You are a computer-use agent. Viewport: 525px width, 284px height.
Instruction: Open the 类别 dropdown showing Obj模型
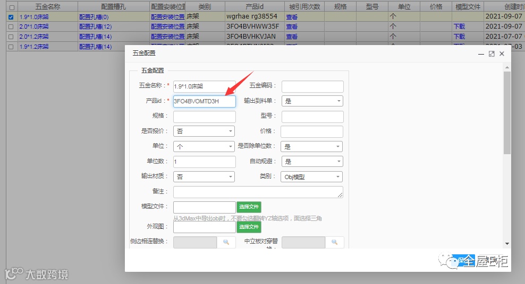pos(312,177)
